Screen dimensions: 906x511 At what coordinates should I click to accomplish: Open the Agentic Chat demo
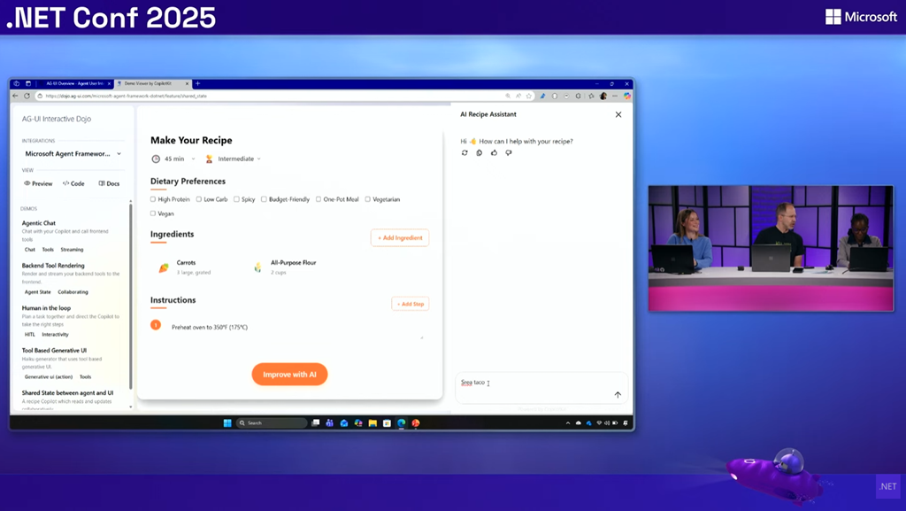tap(39, 223)
